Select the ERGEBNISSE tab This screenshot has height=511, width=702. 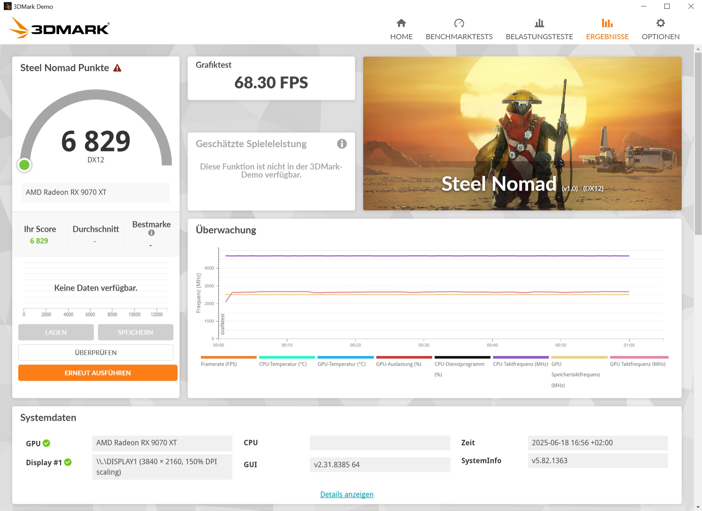click(x=607, y=29)
